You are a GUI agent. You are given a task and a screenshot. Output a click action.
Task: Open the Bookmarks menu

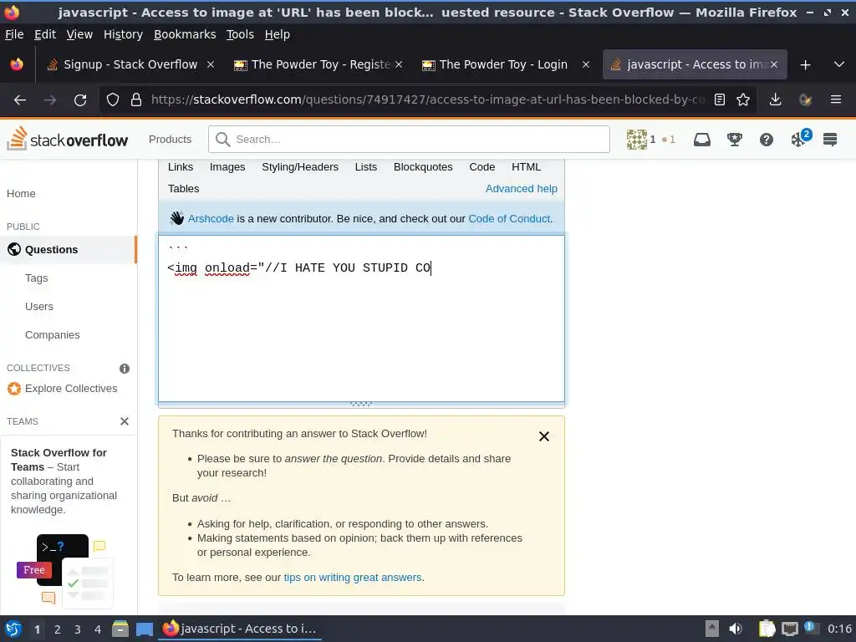click(x=185, y=34)
